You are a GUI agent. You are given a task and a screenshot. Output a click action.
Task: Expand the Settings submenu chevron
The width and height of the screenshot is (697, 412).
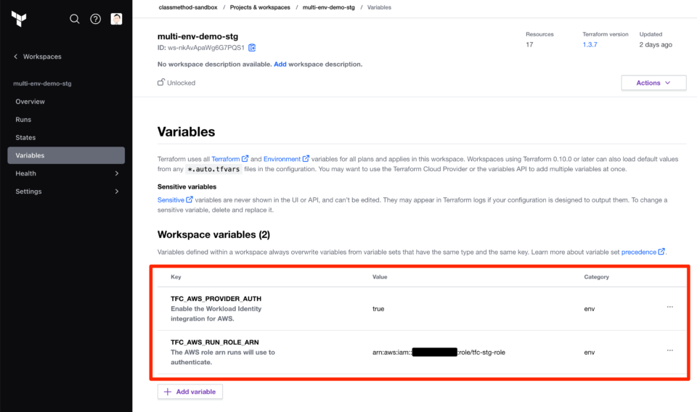(117, 191)
